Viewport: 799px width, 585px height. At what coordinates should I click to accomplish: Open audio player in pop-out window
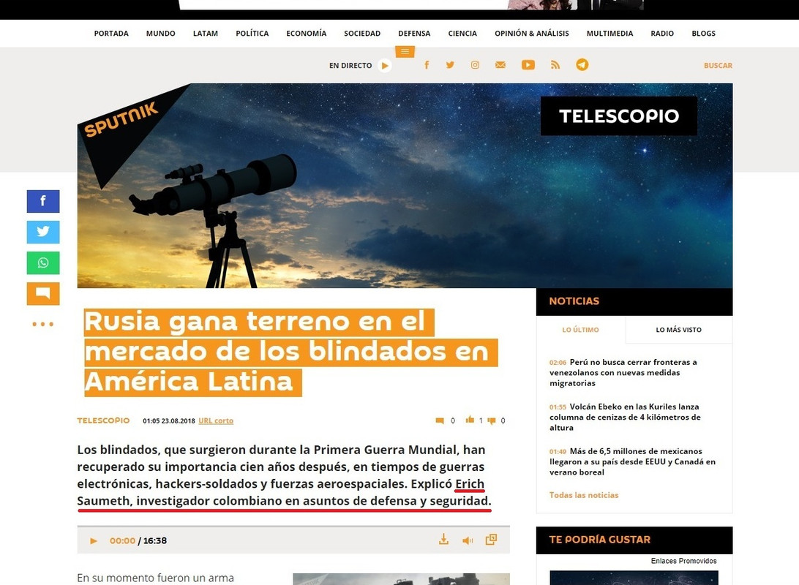pos(491,540)
